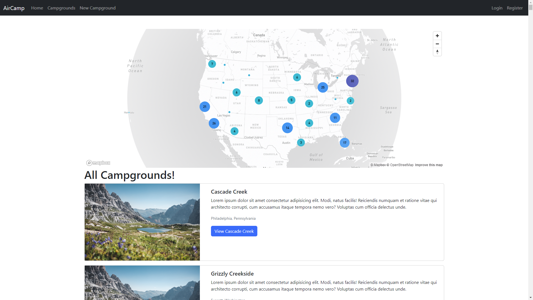This screenshot has height=300, width=533.
Task: Open the cluster of 32 campgrounds
Action: [x=352, y=81]
